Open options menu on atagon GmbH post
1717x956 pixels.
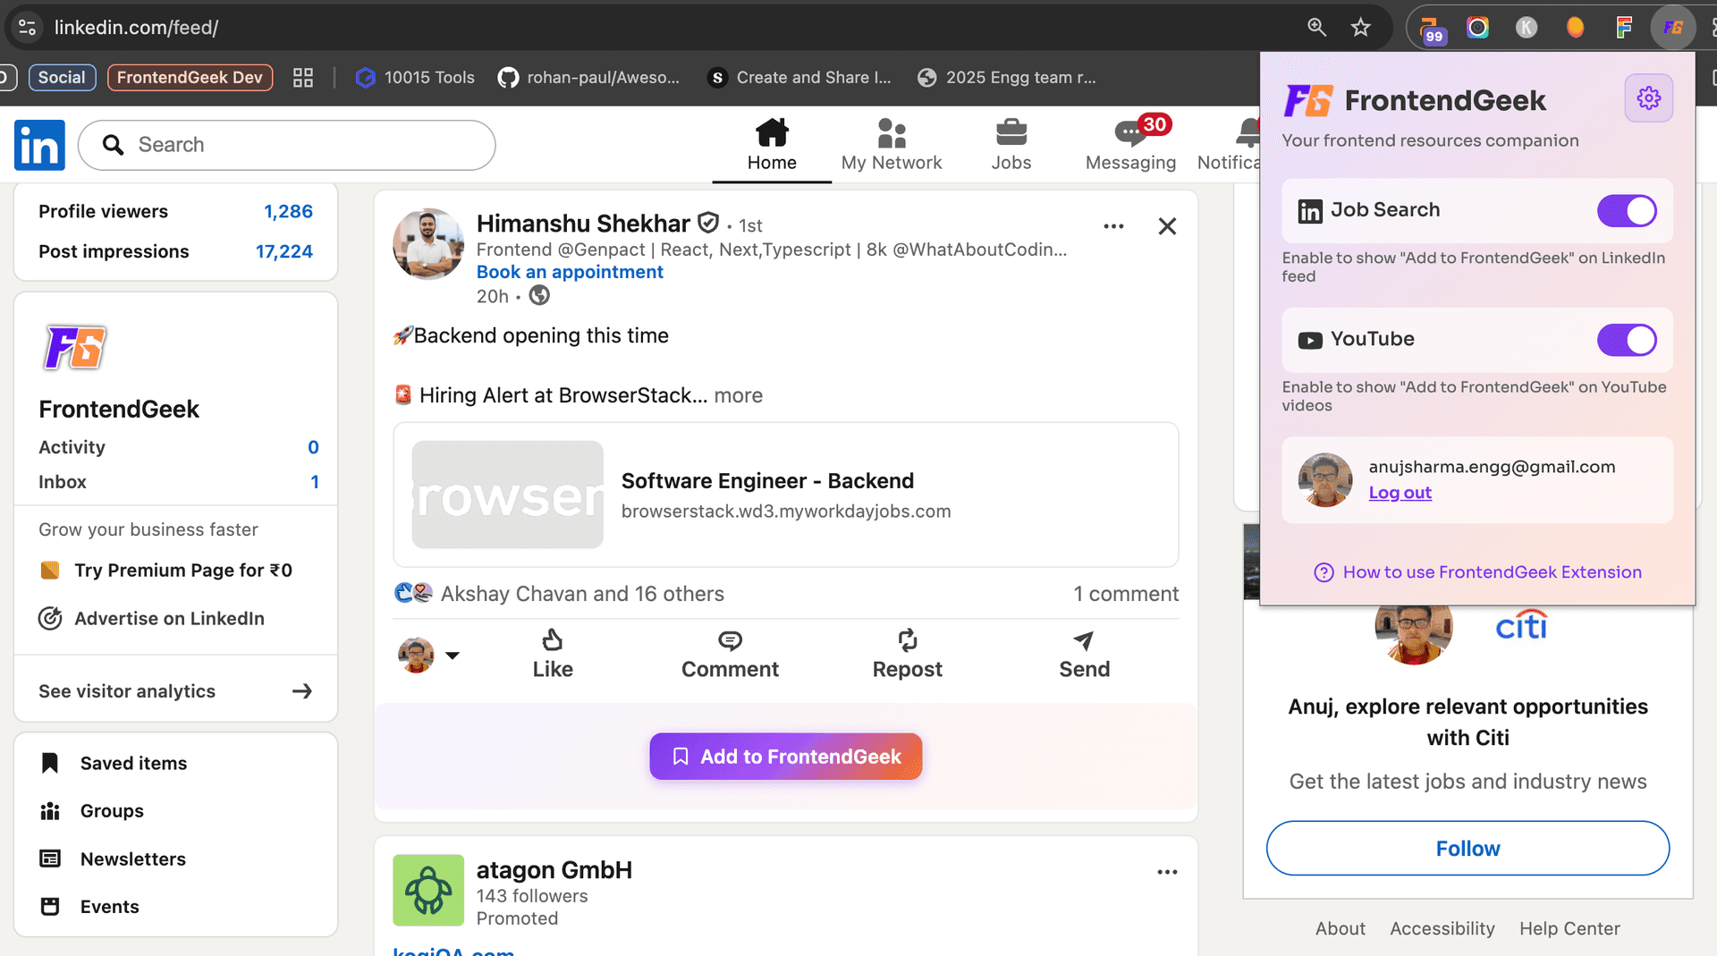point(1167,872)
